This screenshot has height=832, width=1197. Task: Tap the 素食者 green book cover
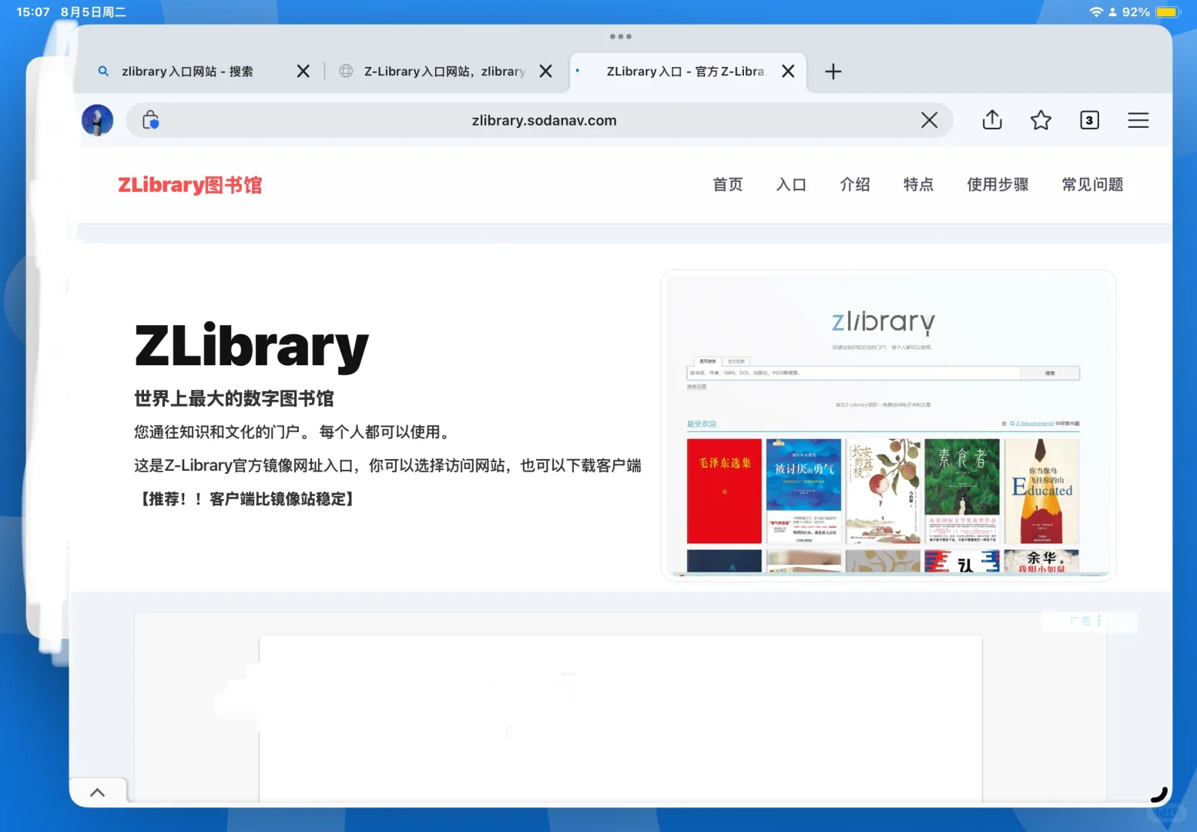[x=962, y=491]
